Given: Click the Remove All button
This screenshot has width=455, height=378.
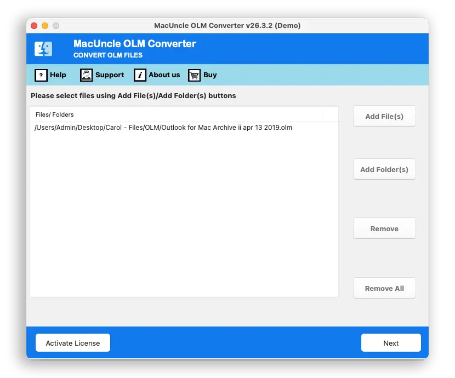Looking at the screenshot, I should [384, 288].
